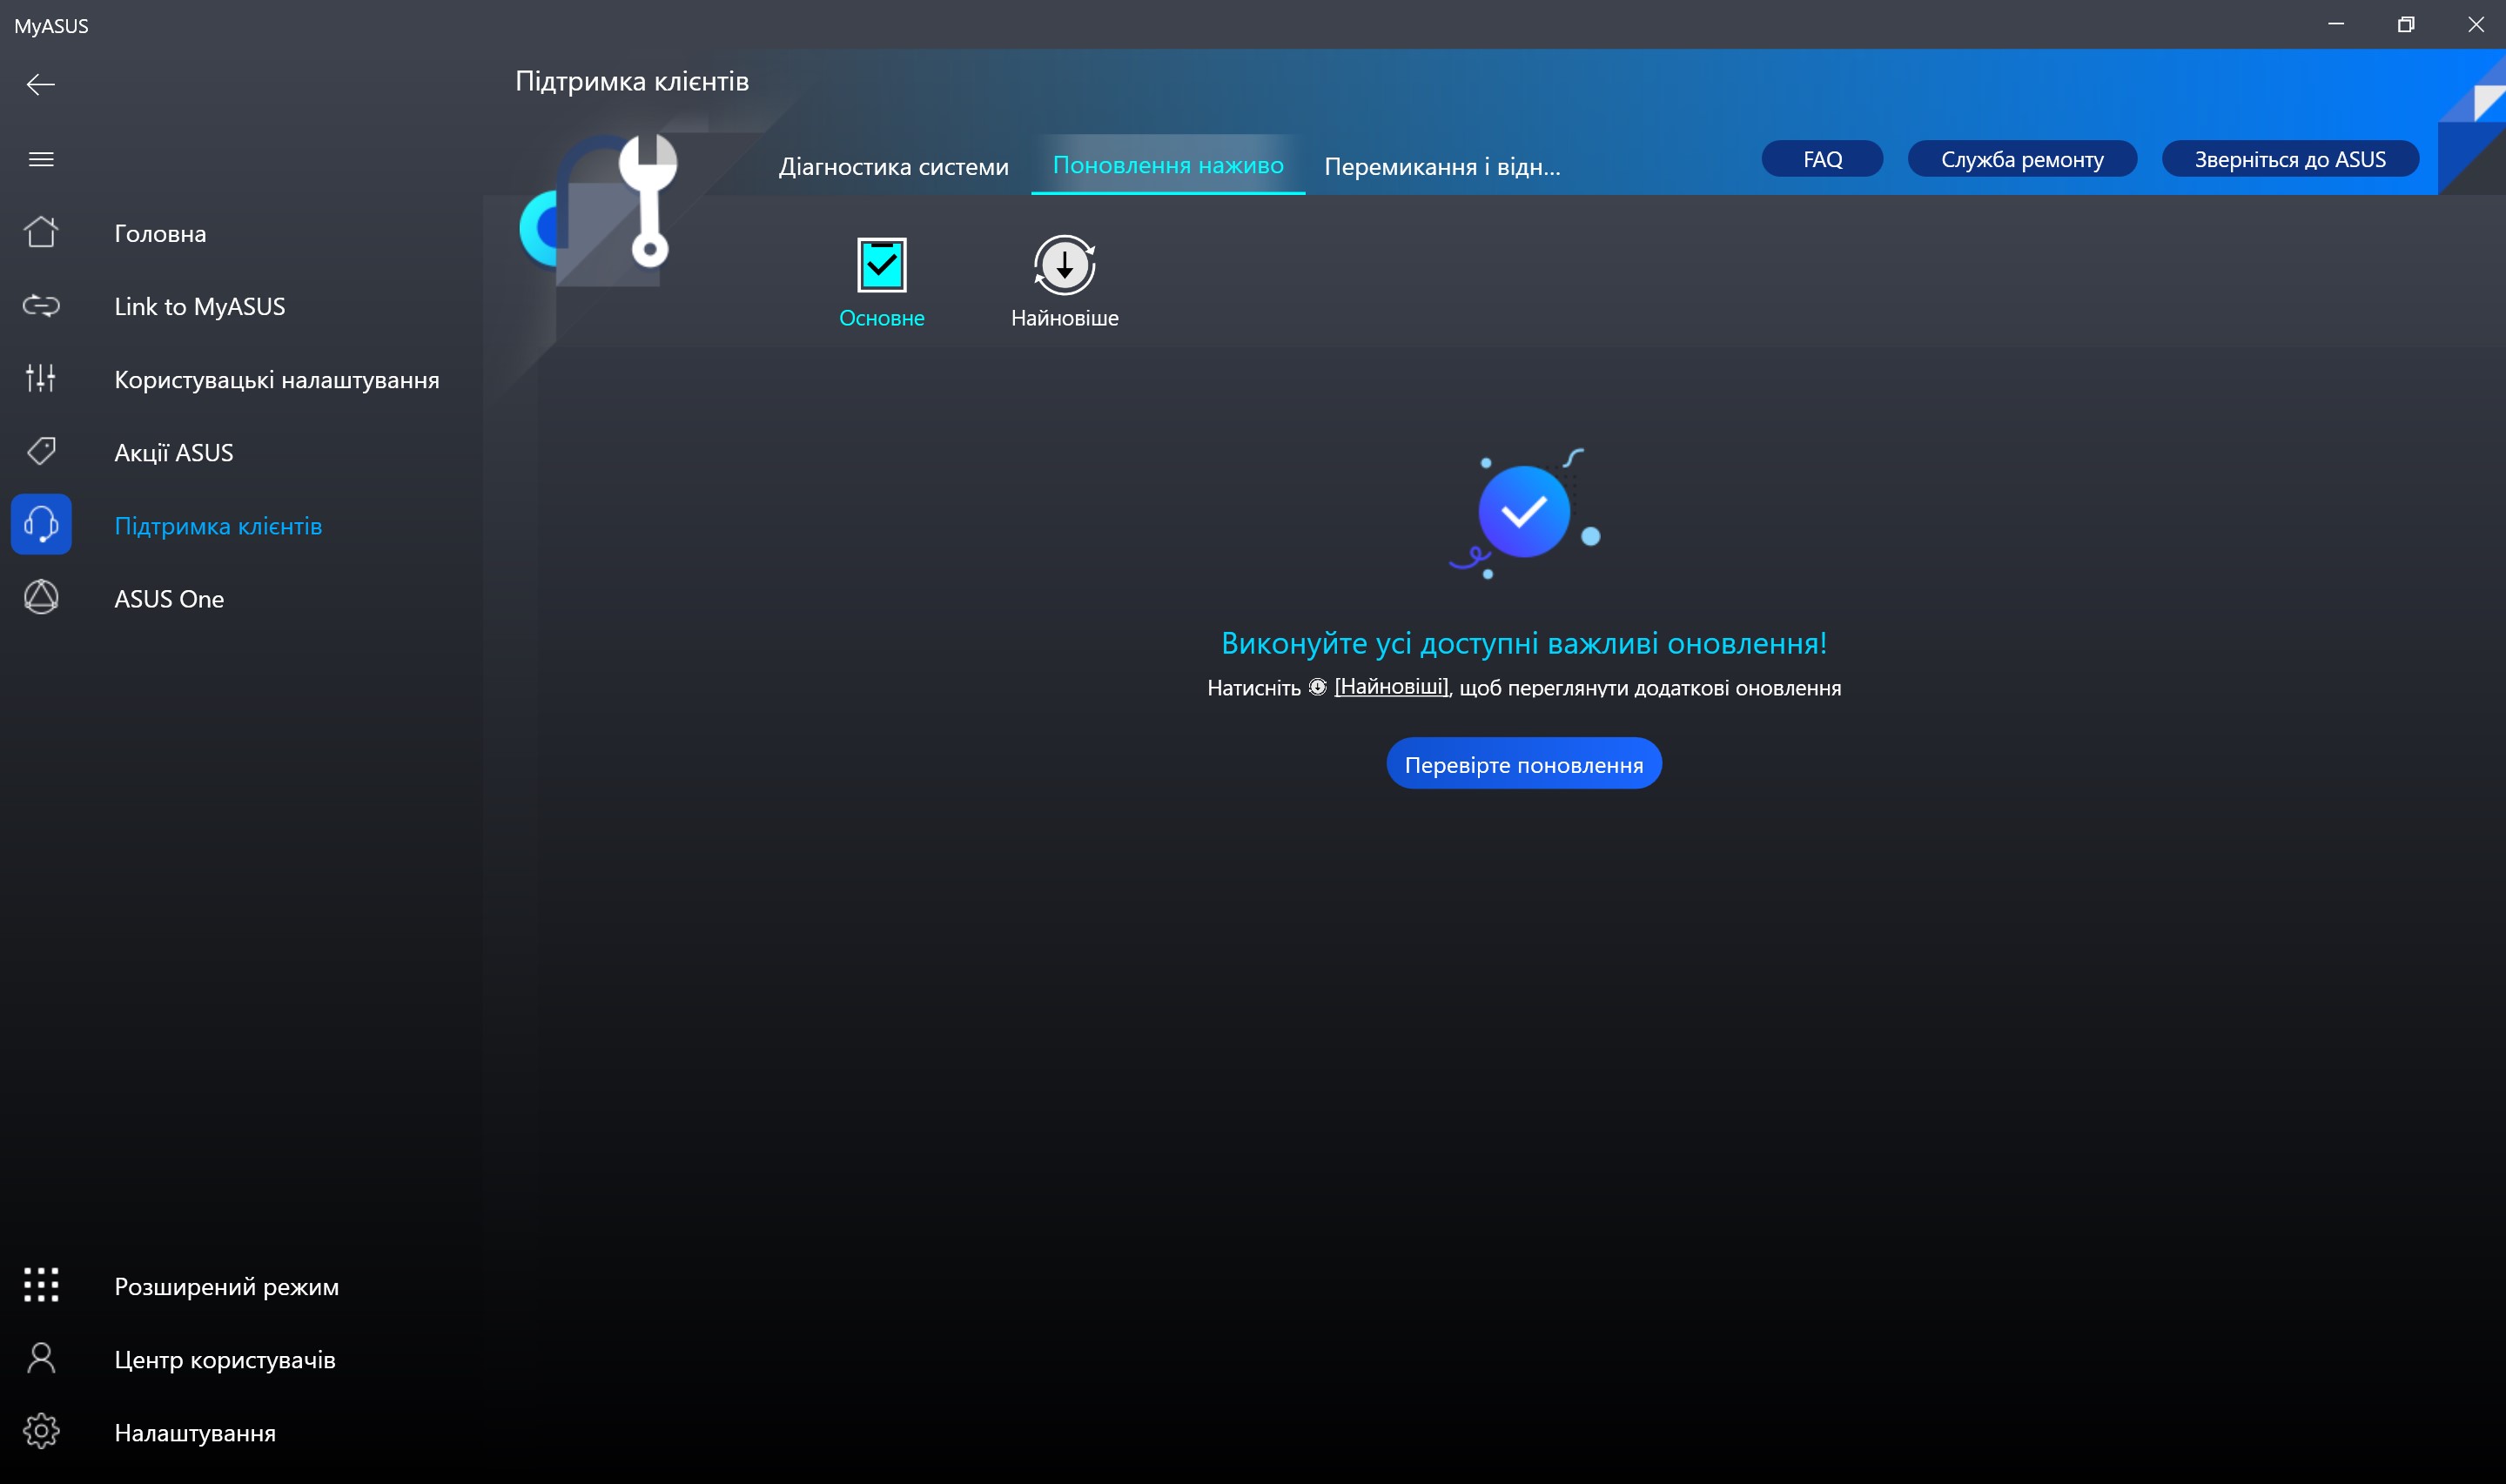Click the back arrow icon
The height and width of the screenshot is (1484, 2506).
pyautogui.click(x=40, y=85)
